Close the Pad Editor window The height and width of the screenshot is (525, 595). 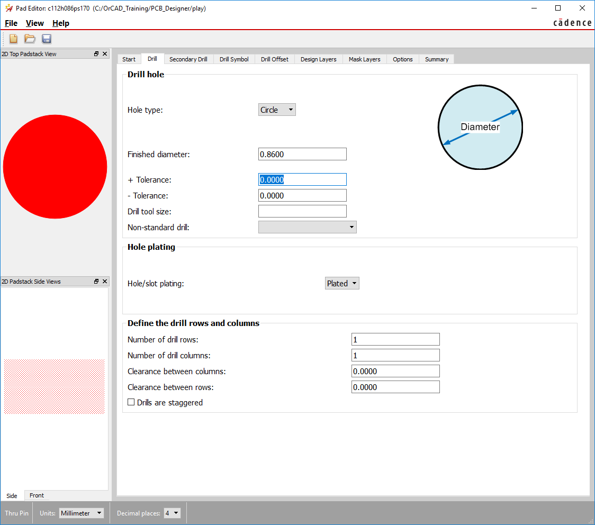[x=582, y=8]
